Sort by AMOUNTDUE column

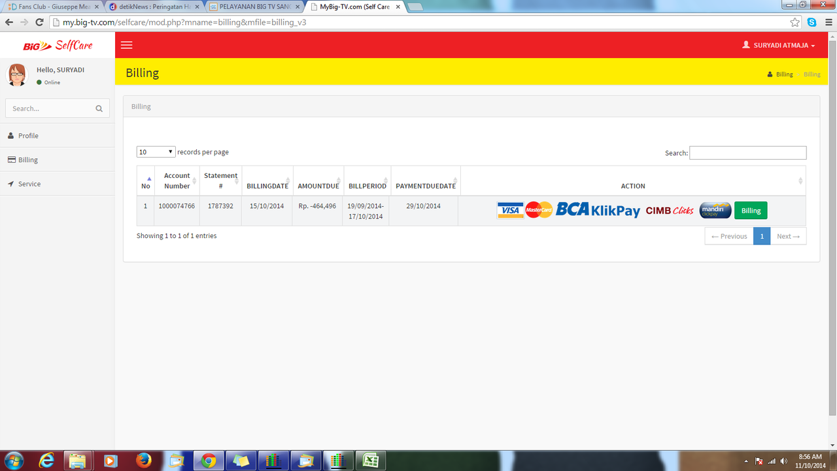click(318, 181)
